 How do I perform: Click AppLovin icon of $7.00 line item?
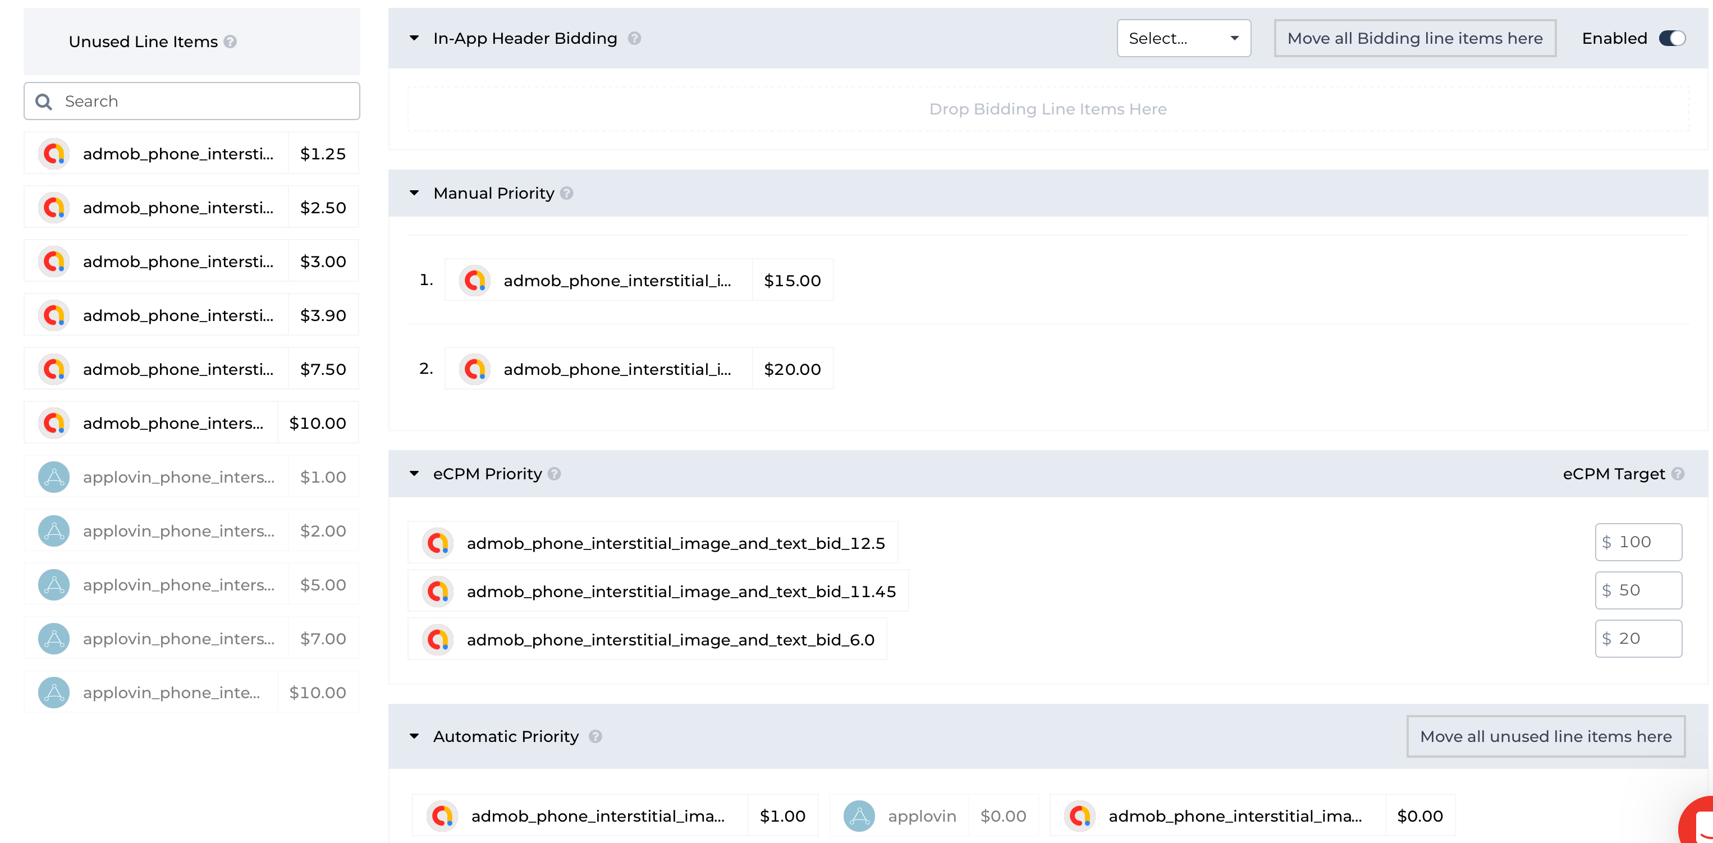pos(54,639)
